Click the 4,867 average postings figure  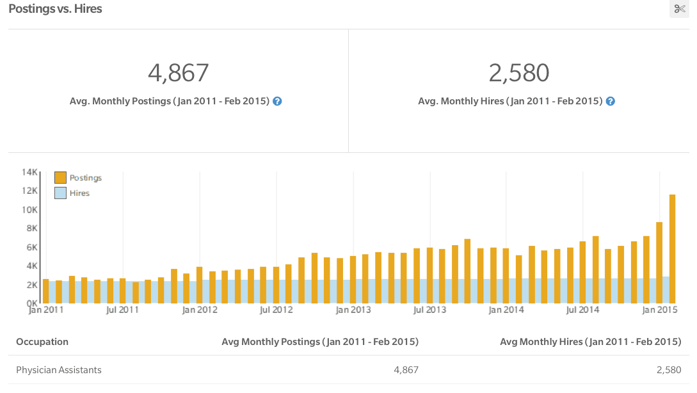point(179,72)
